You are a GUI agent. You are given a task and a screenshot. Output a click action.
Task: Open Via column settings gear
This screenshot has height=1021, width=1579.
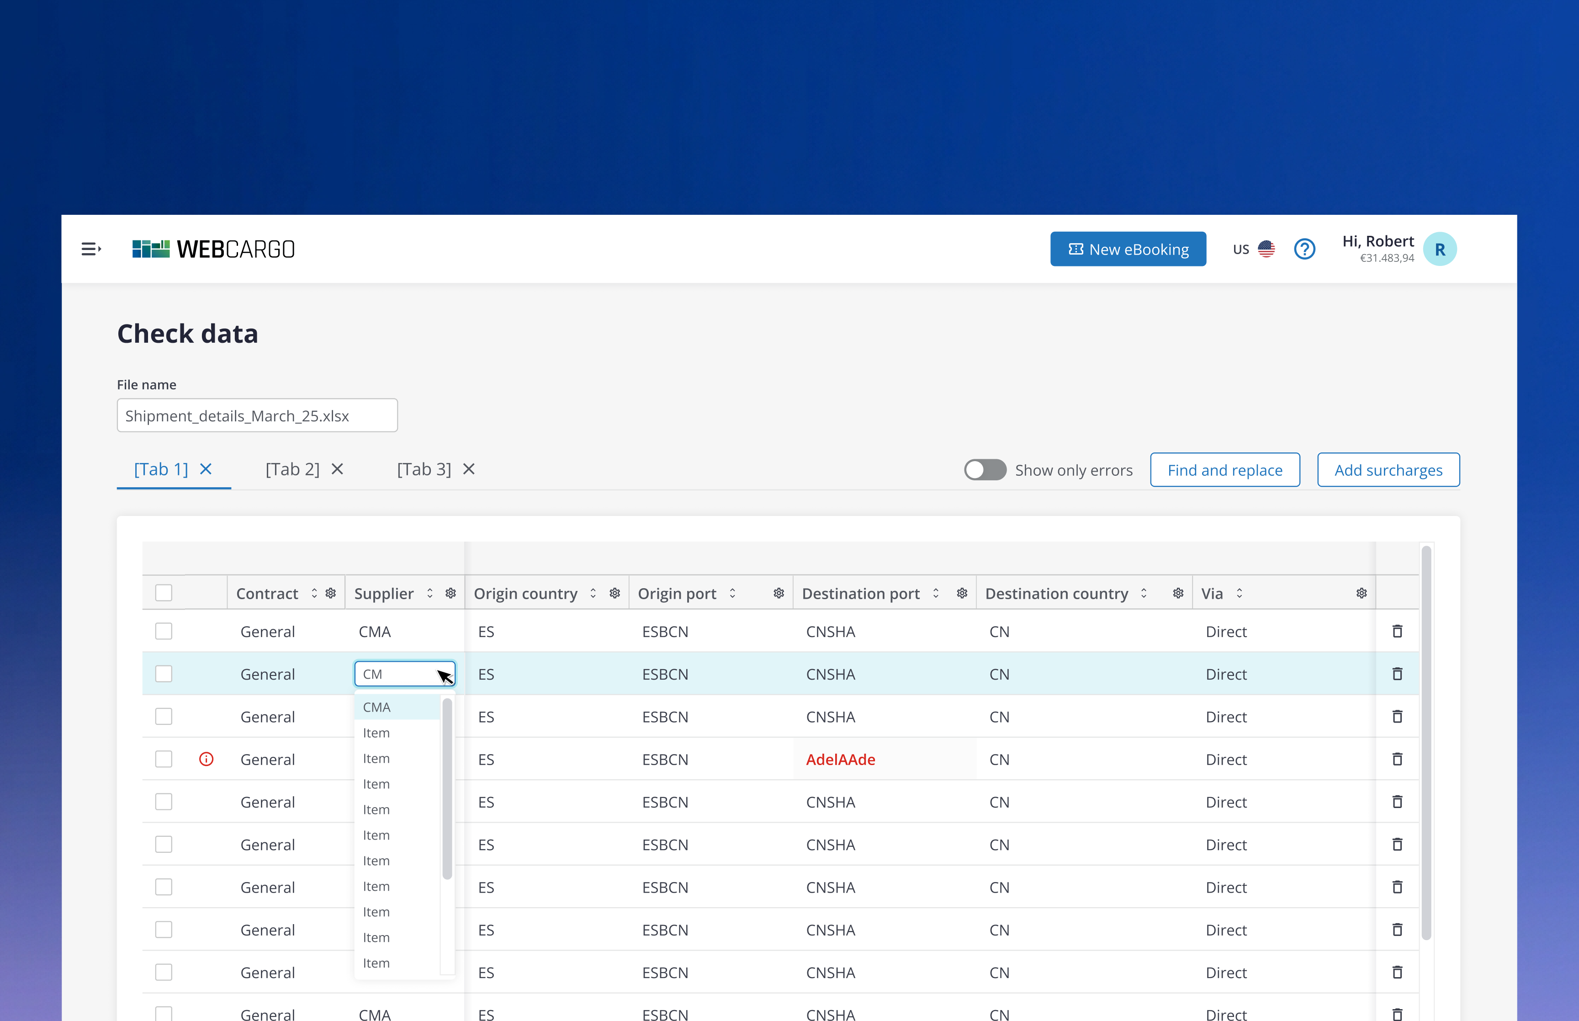point(1362,593)
